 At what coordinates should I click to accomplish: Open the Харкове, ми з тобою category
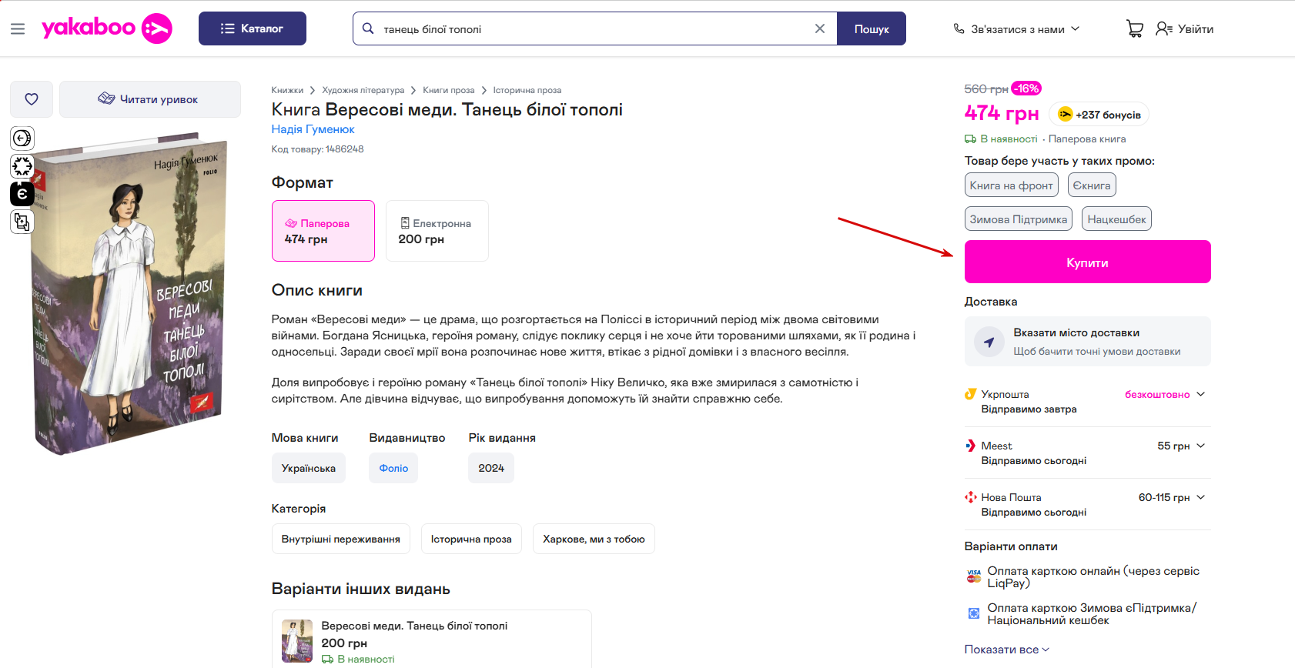pyautogui.click(x=594, y=539)
